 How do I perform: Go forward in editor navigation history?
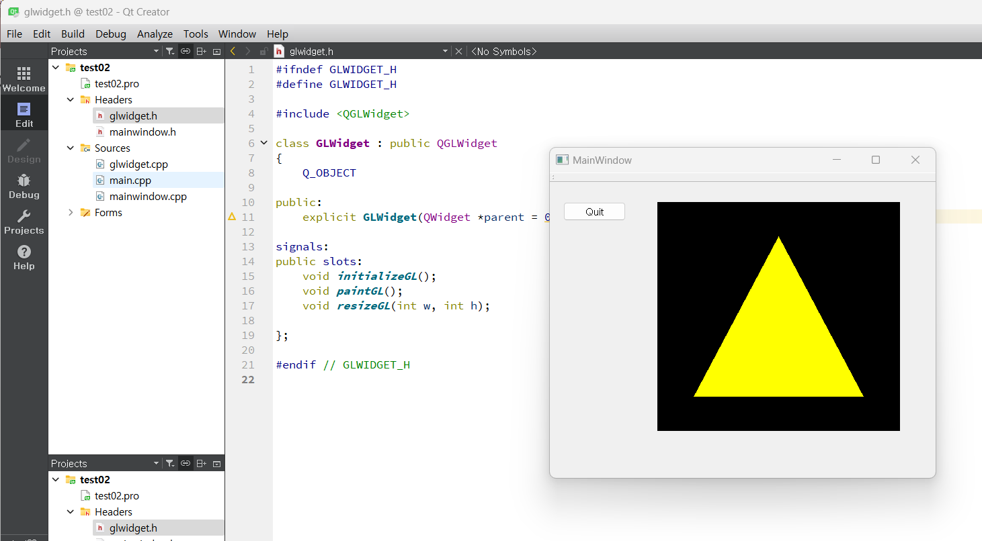(247, 51)
